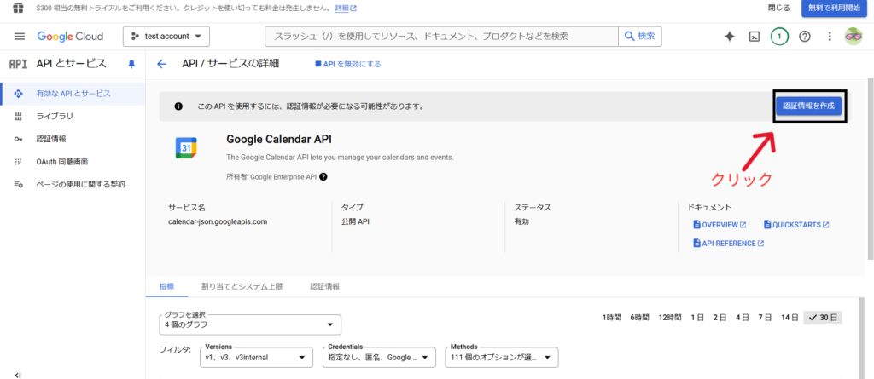
Task: Click the Gemini sparkle icon
Action: click(729, 37)
